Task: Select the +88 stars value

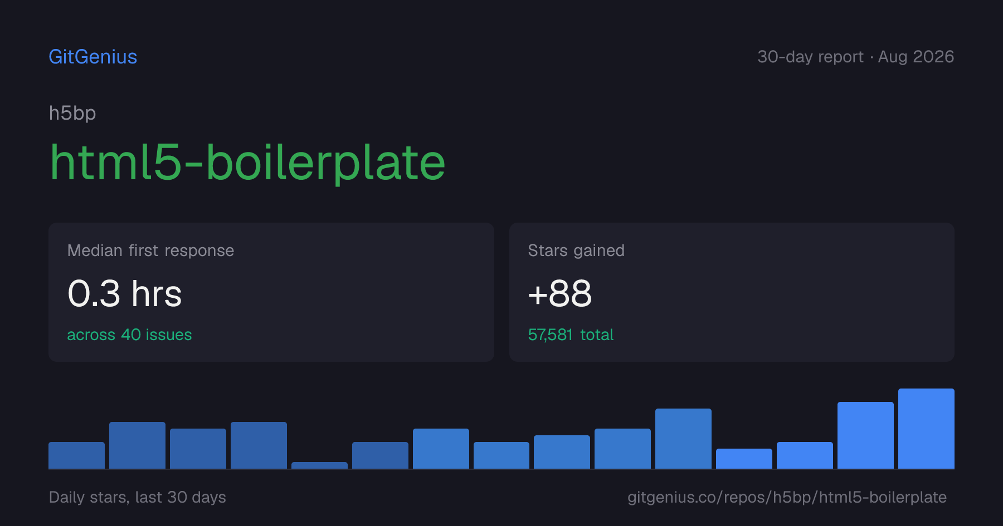Action: pos(559,293)
